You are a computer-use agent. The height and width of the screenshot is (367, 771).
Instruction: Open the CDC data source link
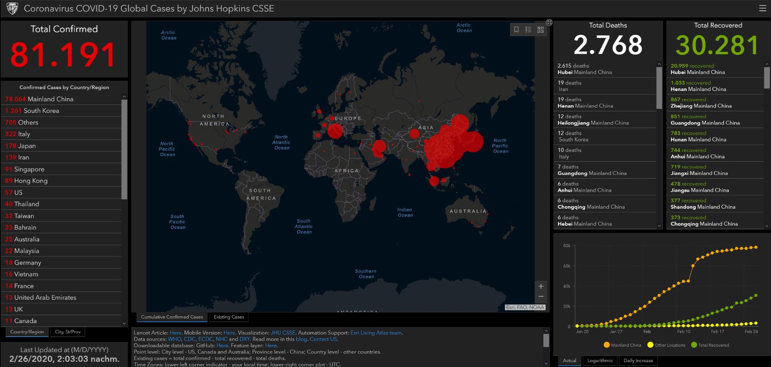click(x=190, y=339)
